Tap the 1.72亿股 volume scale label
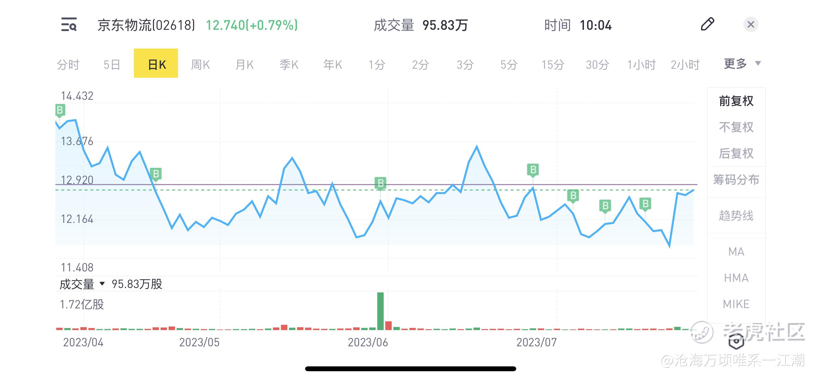This screenshot has width=821, height=379. click(x=82, y=304)
